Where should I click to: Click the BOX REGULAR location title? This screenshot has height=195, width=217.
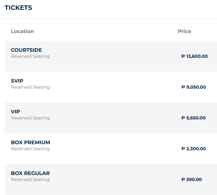(30, 173)
